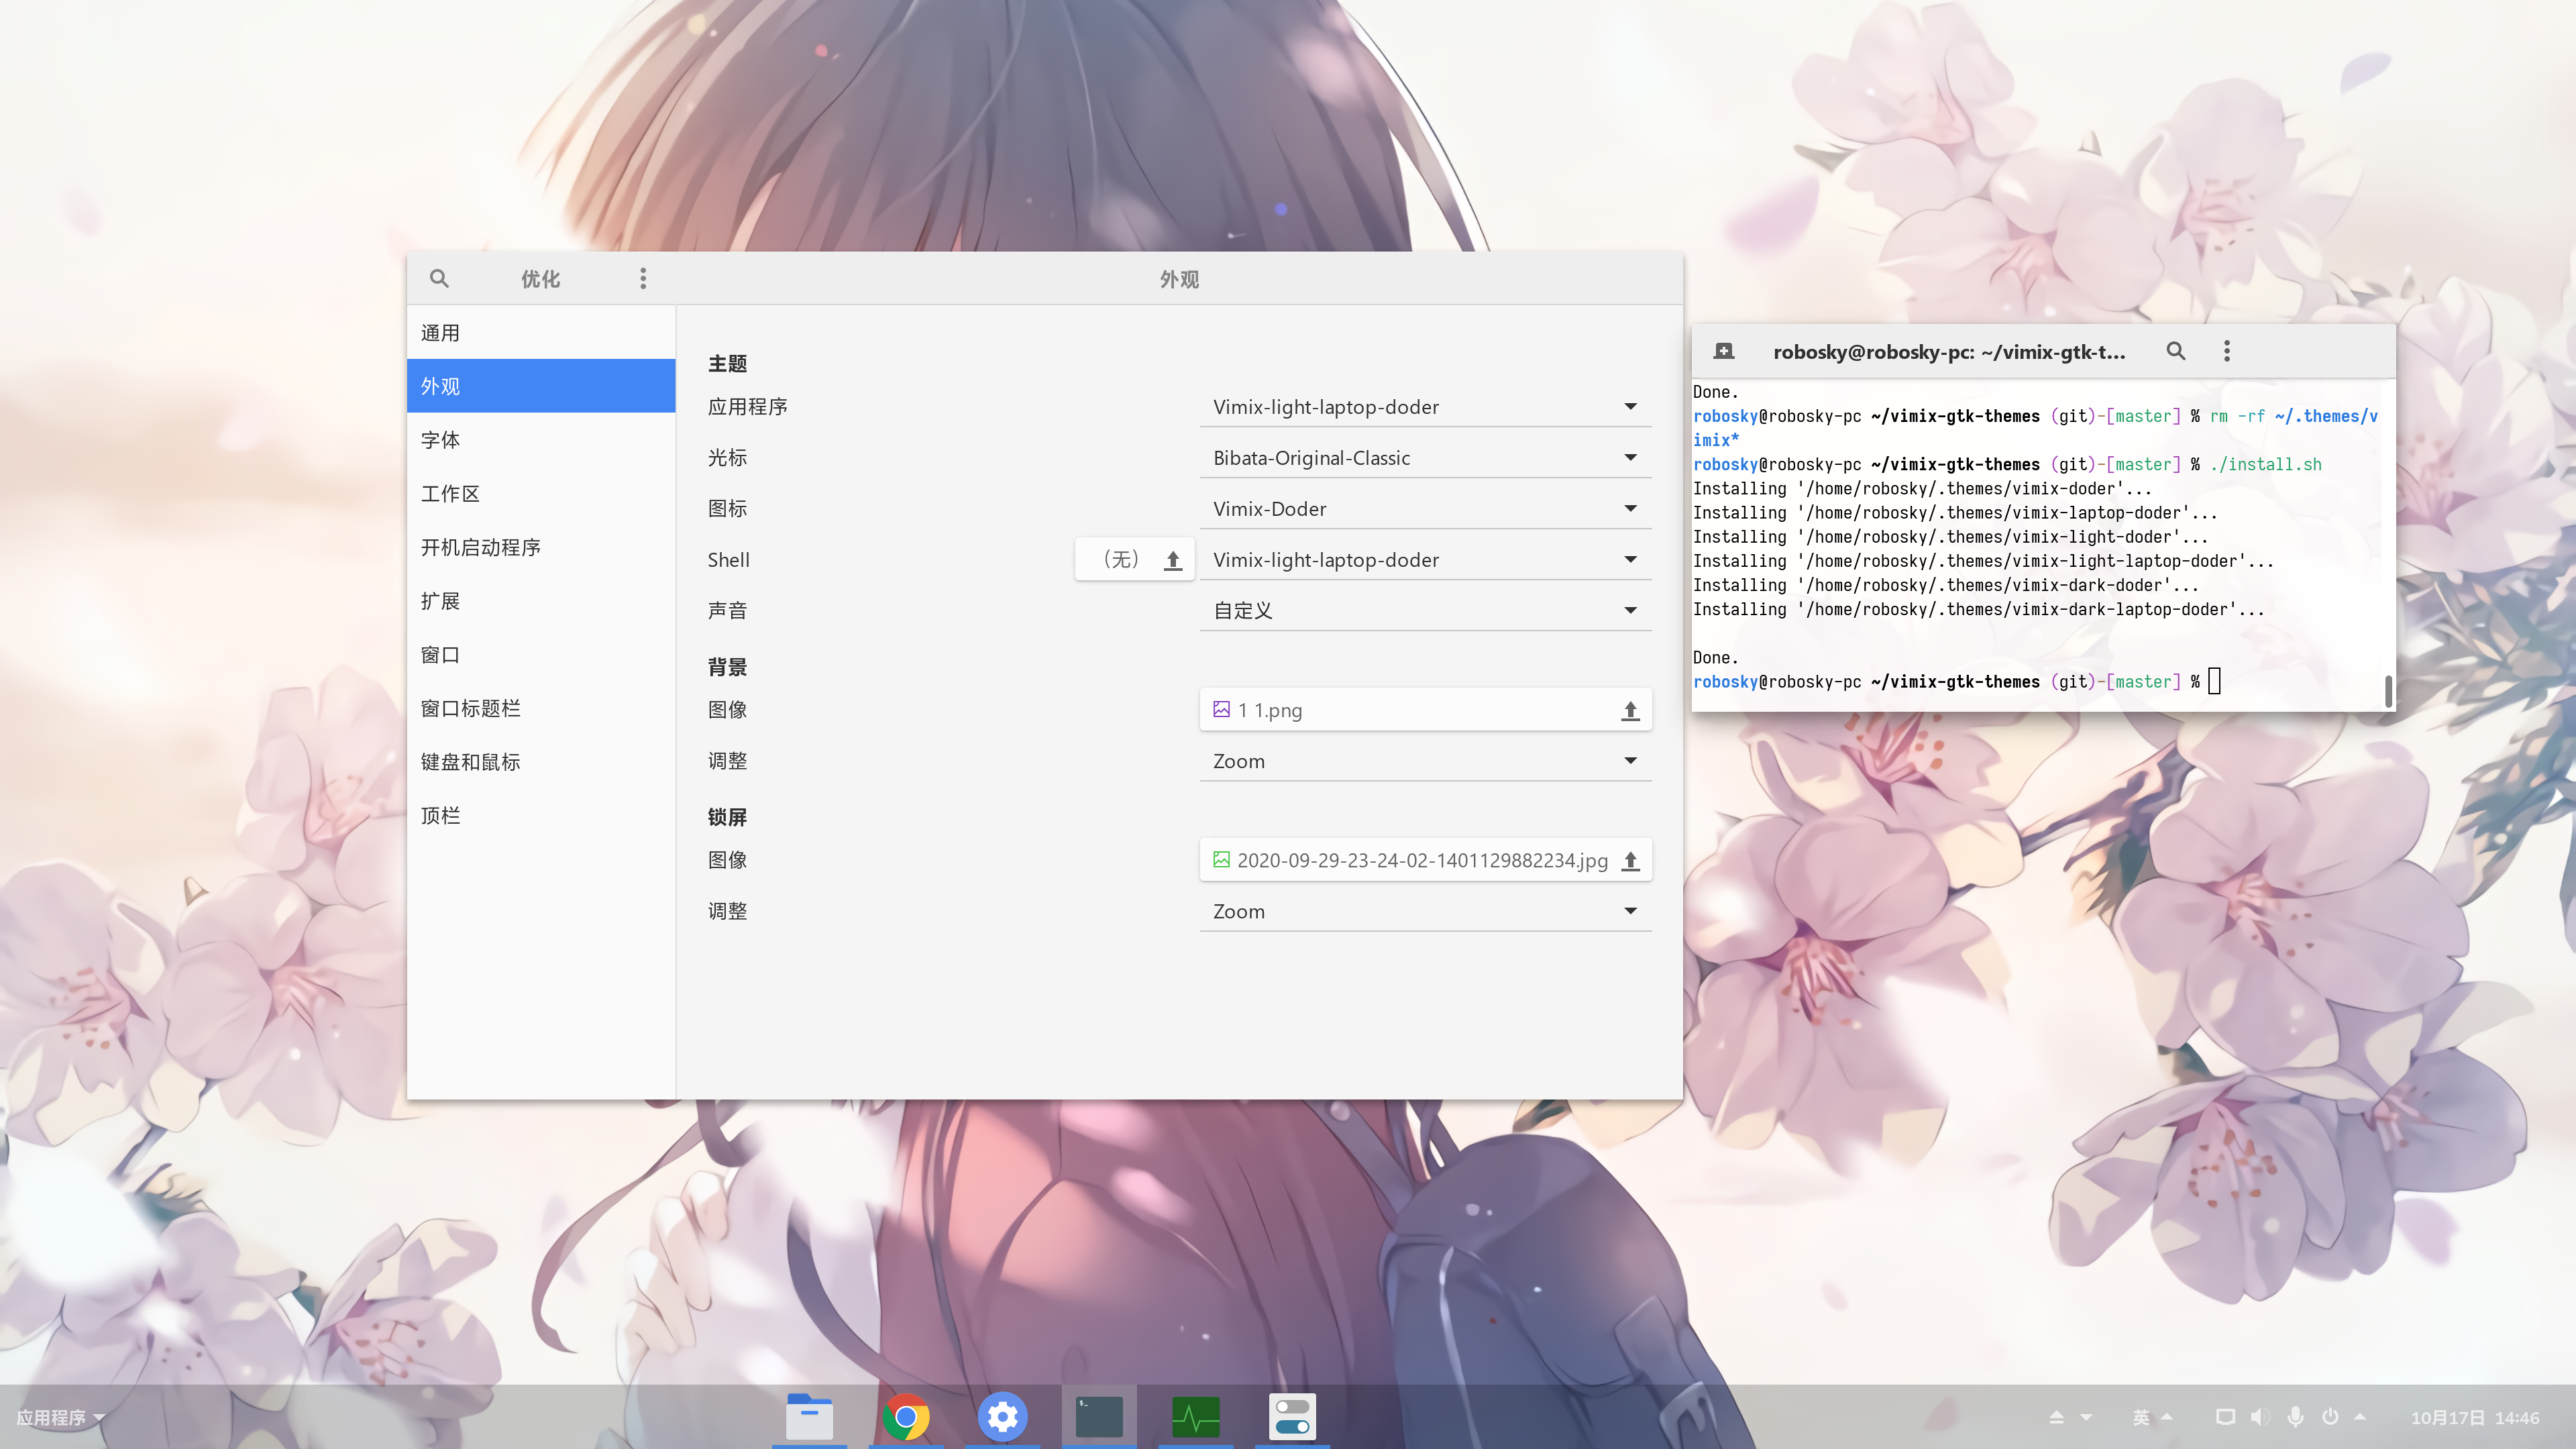
Task: Expand the 应用程序 theme dropdown
Action: [x=1425, y=407]
